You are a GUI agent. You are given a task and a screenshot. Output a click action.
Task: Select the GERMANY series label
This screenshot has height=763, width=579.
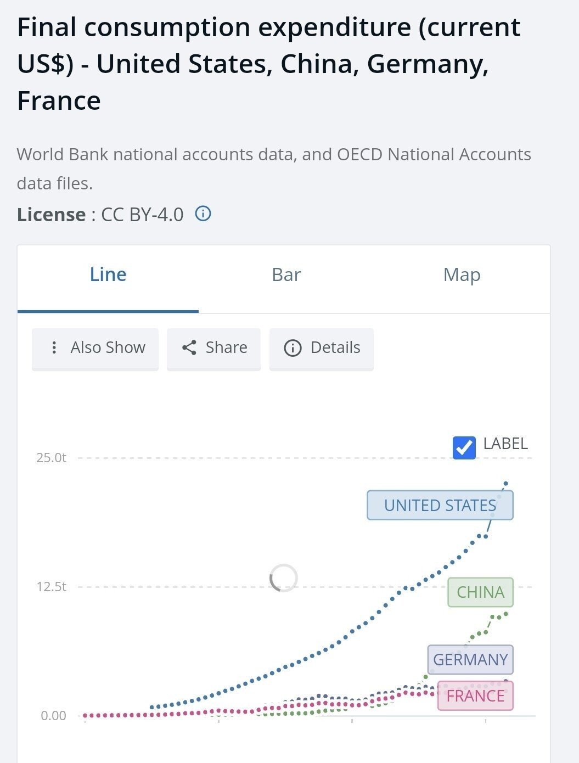(470, 659)
